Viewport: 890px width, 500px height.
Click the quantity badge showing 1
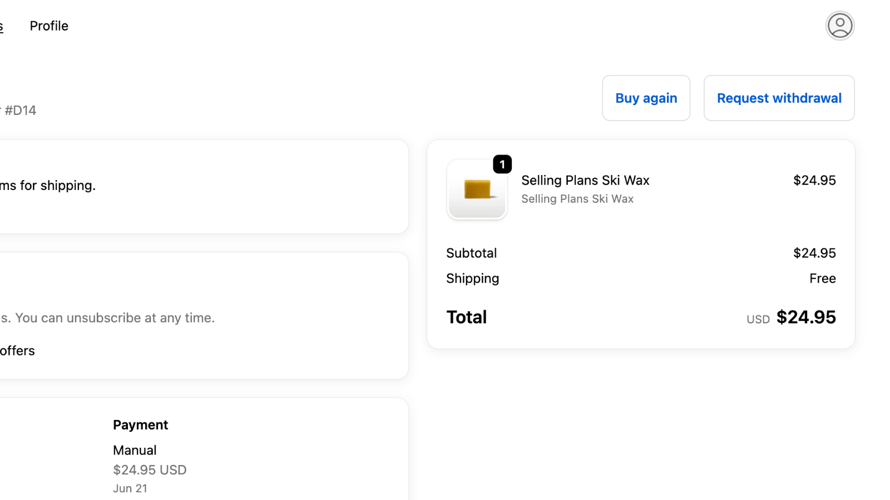(x=502, y=164)
